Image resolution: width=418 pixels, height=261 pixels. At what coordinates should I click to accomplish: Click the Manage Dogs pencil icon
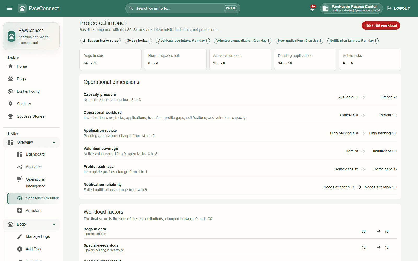20,236
